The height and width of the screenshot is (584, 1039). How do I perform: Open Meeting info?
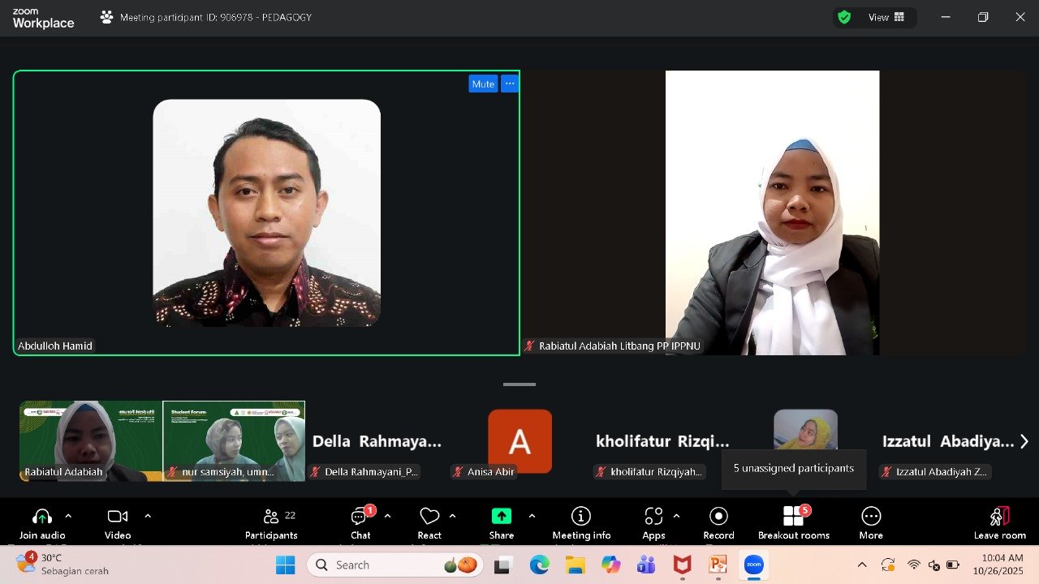pyautogui.click(x=581, y=522)
